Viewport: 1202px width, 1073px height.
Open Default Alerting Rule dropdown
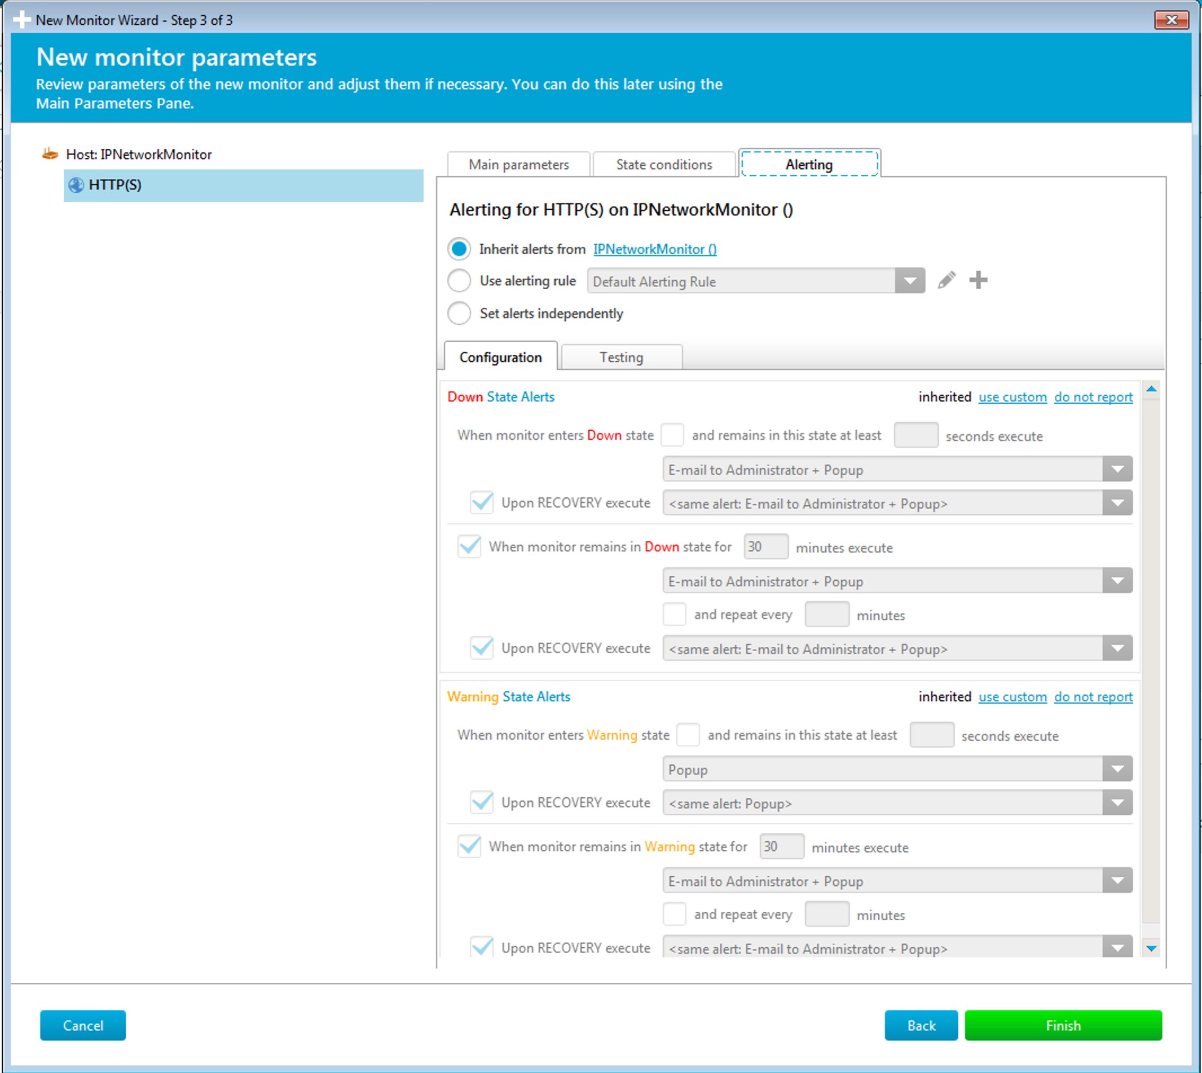755,281
